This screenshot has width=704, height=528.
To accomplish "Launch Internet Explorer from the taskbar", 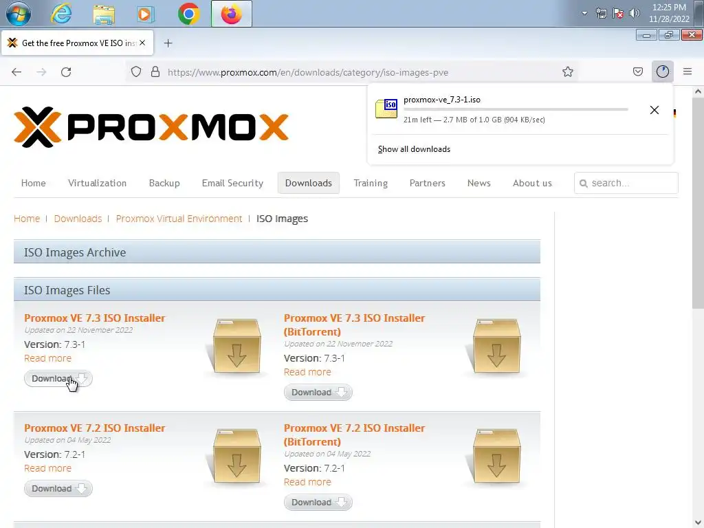I will (60, 14).
